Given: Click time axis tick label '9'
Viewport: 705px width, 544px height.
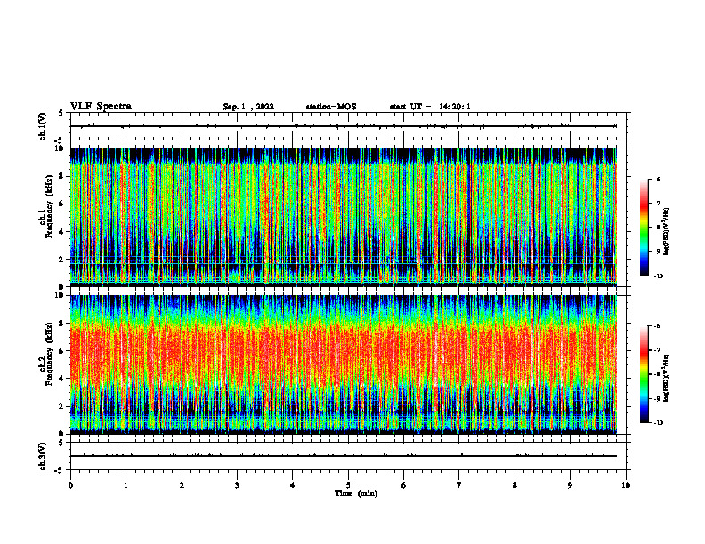Looking at the screenshot, I should pyautogui.click(x=570, y=485).
